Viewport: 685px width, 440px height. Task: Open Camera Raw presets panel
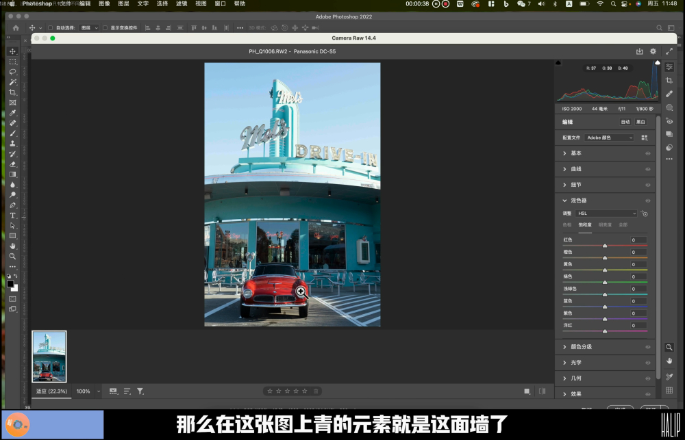click(x=669, y=148)
